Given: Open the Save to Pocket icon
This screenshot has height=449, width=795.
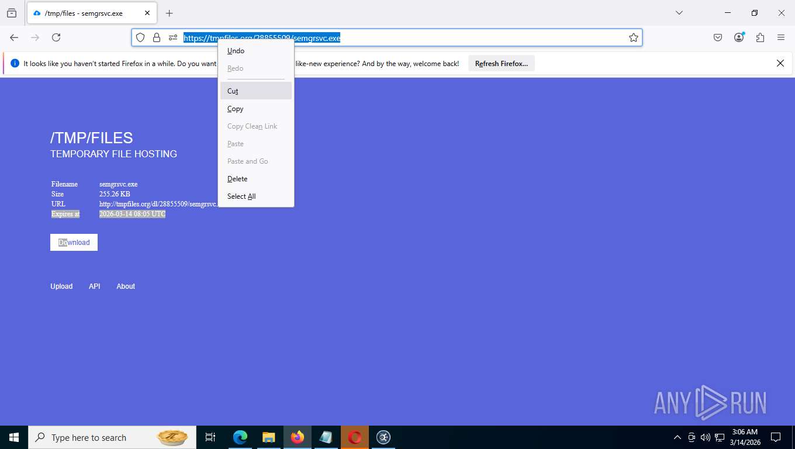Looking at the screenshot, I should (718, 37).
